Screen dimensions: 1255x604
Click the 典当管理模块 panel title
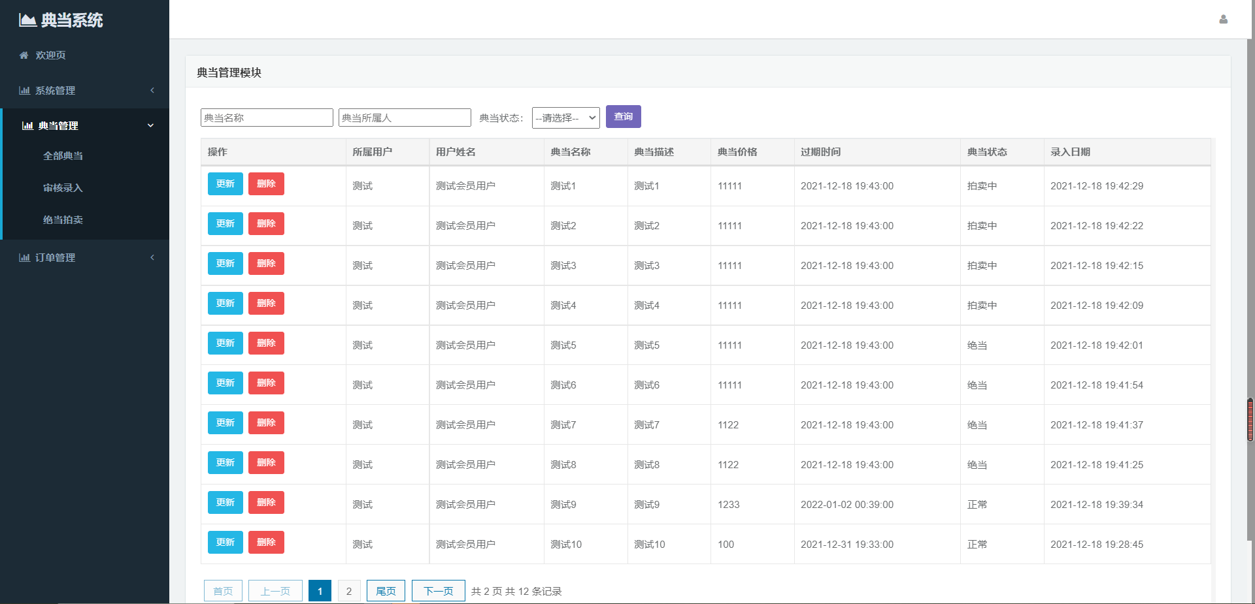[x=229, y=72]
